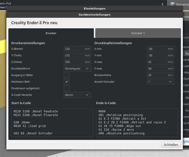Viewport: 189px width, 157px height.
Task: Open the G-Code-Variante dropdown
Action: pyautogui.click(x=77, y=95)
